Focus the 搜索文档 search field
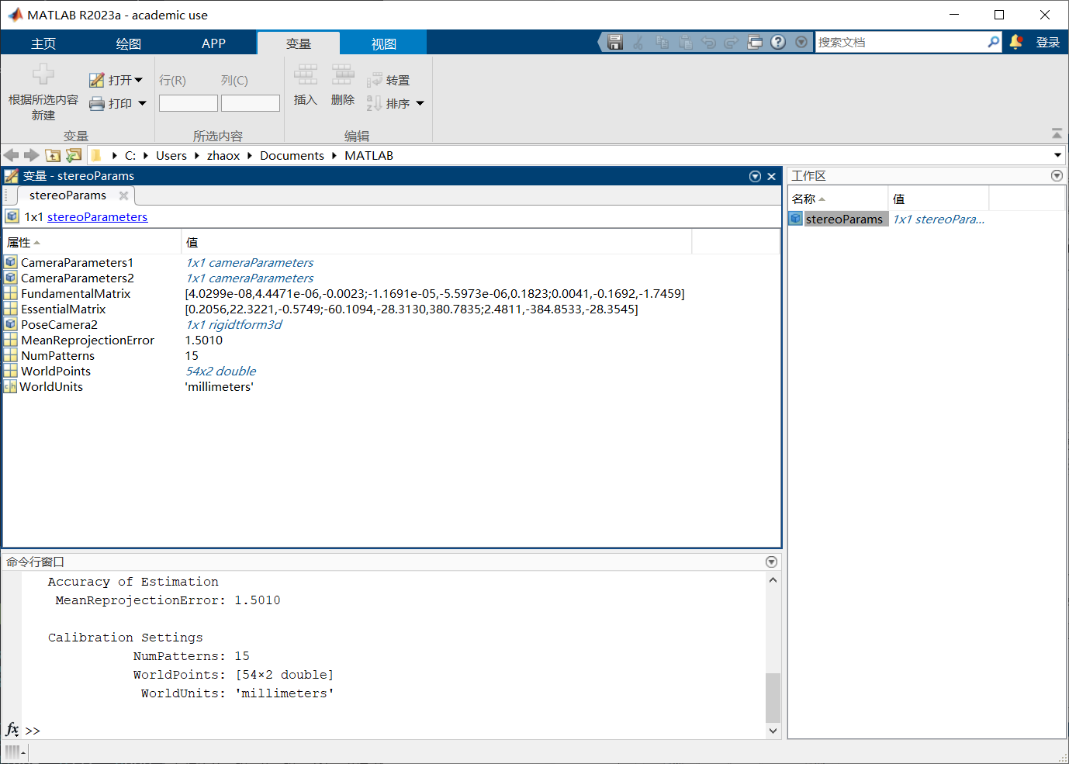1069x764 pixels. pos(901,42)
